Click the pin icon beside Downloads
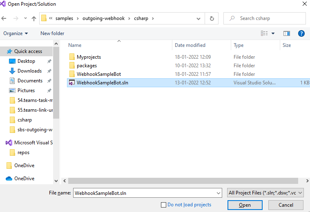The width and height of the screenshot is (310, 212). click(49, 71)
